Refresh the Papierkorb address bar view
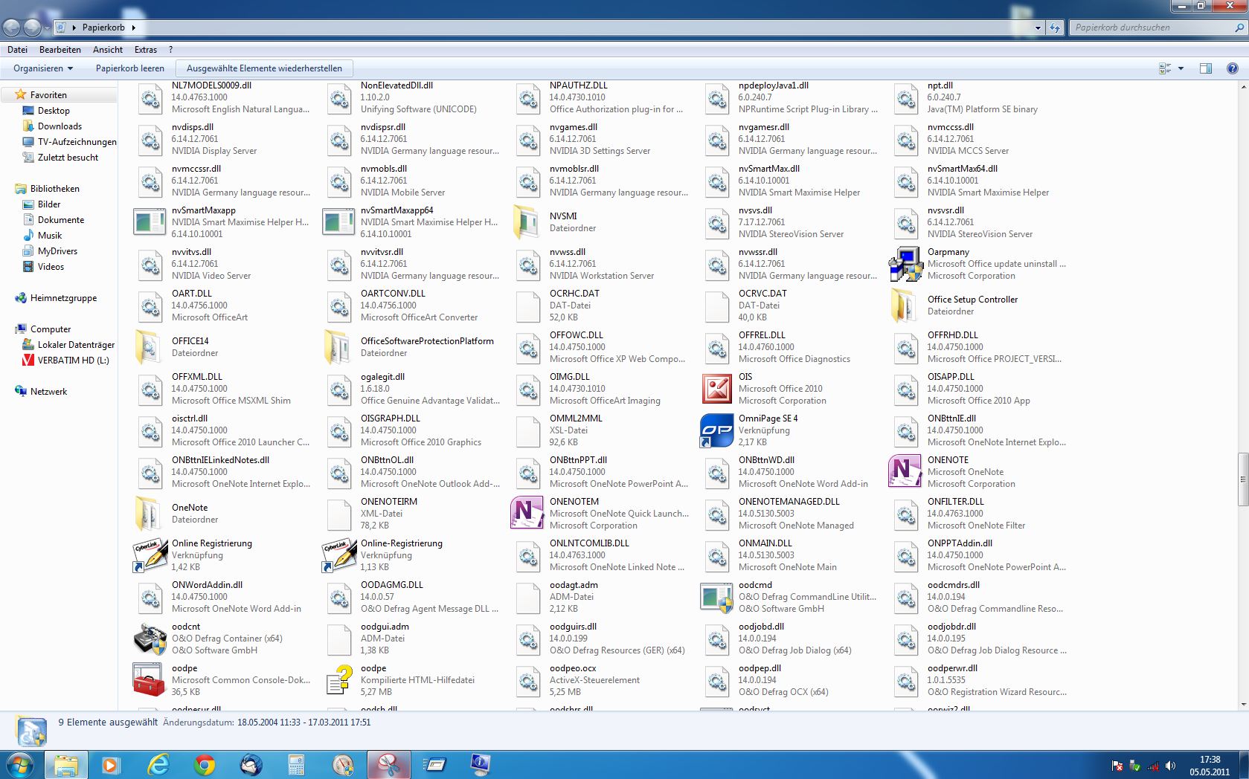This screenshot has width=1249, height=779. click(1055, 28)
